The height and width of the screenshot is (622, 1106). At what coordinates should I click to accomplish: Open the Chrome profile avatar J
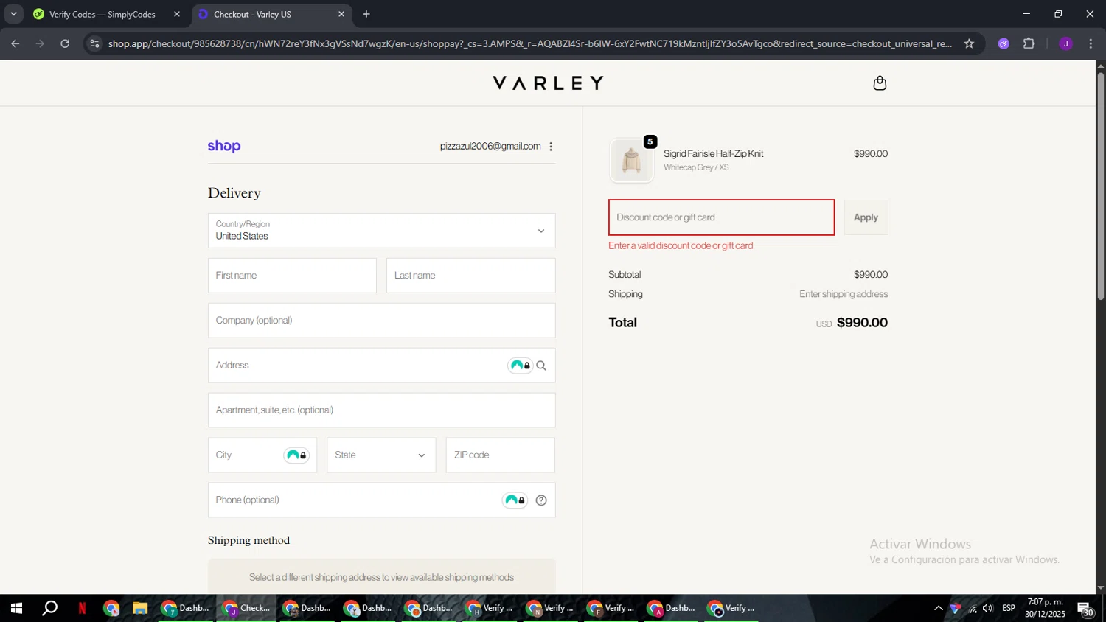point(1065,43)
